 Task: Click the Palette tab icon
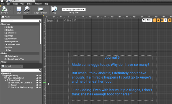coord(3,17)
